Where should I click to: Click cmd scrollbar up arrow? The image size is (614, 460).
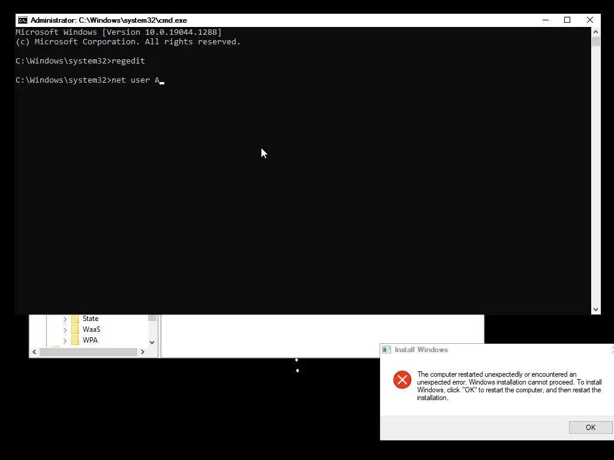595,32
